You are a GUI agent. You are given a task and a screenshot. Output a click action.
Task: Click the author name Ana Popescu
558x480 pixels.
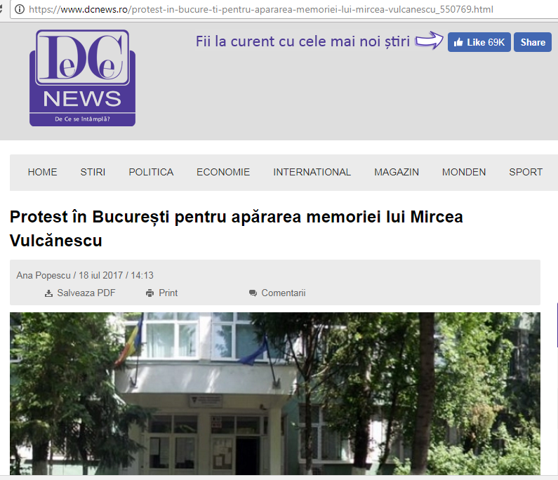(x=44, y=276)
